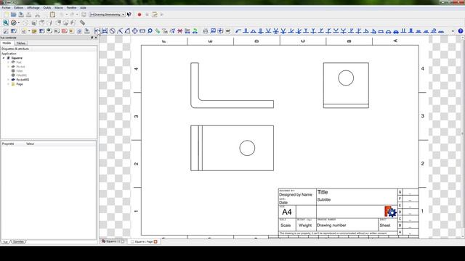
Task: Open the toolbar overflow arrow near help icon
Action: tap(453, 31)
